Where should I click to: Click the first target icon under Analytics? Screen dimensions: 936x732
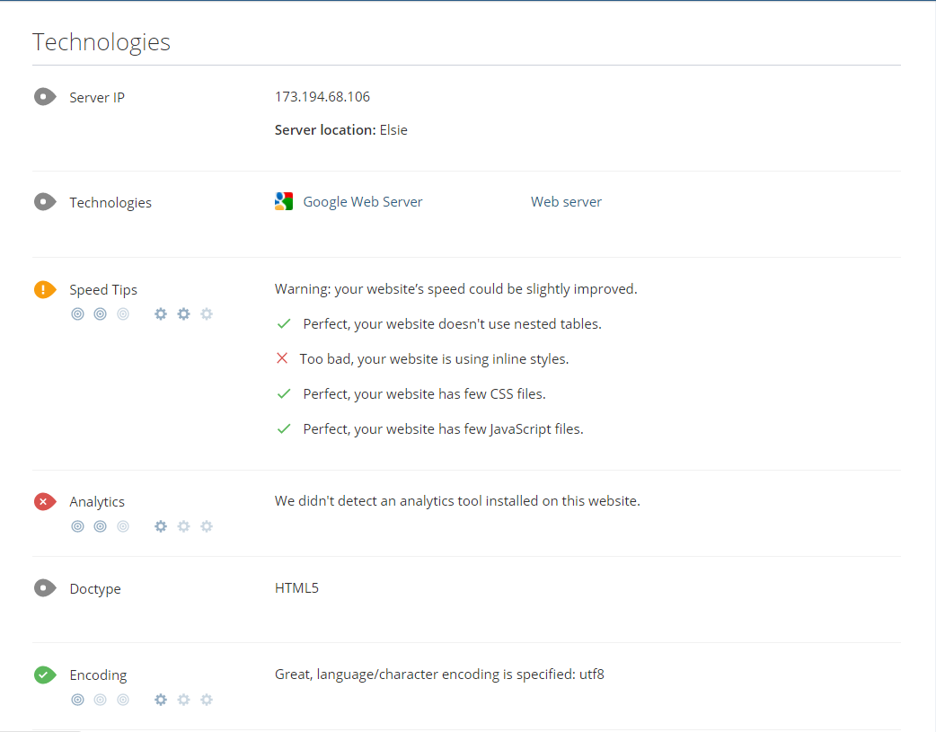[x=78, y=526]
